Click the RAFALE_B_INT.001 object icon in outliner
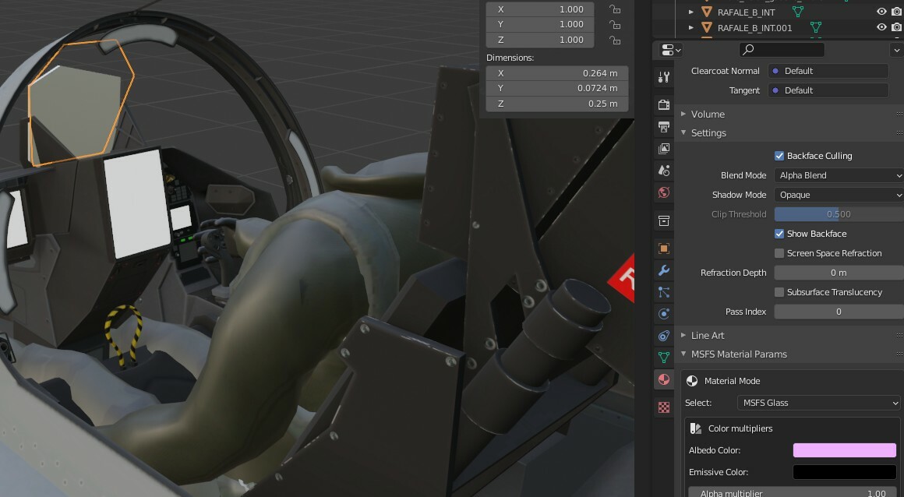Screen dimensions: 904x497 click(706, 28)
